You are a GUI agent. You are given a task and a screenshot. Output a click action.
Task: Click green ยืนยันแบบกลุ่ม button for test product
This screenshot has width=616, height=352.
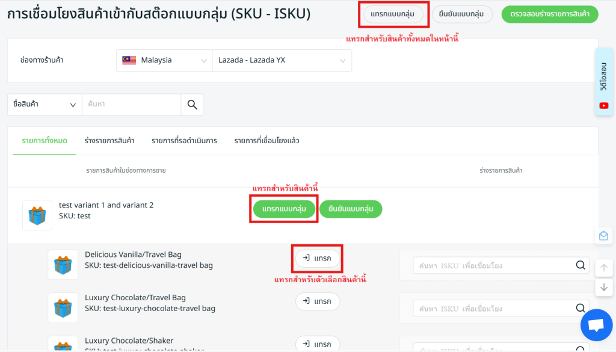351,209
